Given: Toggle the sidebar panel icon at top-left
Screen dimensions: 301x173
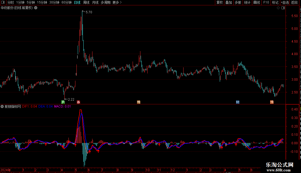Looking at the screenshot, I should coord(3,2).
